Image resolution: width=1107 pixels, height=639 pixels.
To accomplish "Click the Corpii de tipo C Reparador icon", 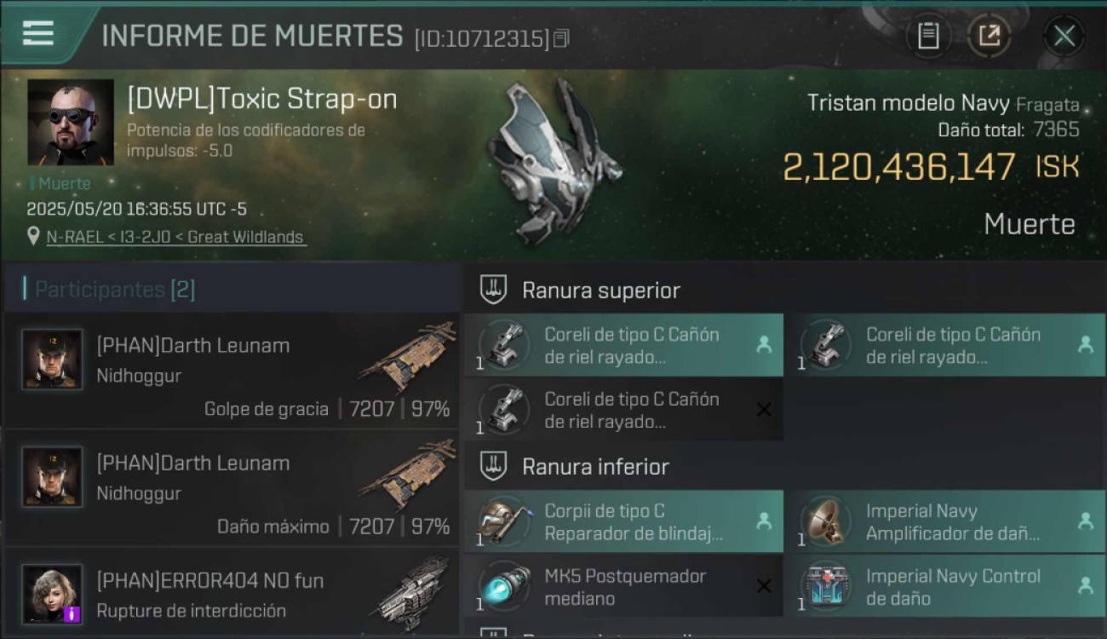I will (x=505, y=521).
